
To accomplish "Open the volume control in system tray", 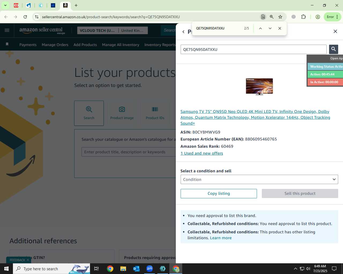I will (x=308, y=269).
